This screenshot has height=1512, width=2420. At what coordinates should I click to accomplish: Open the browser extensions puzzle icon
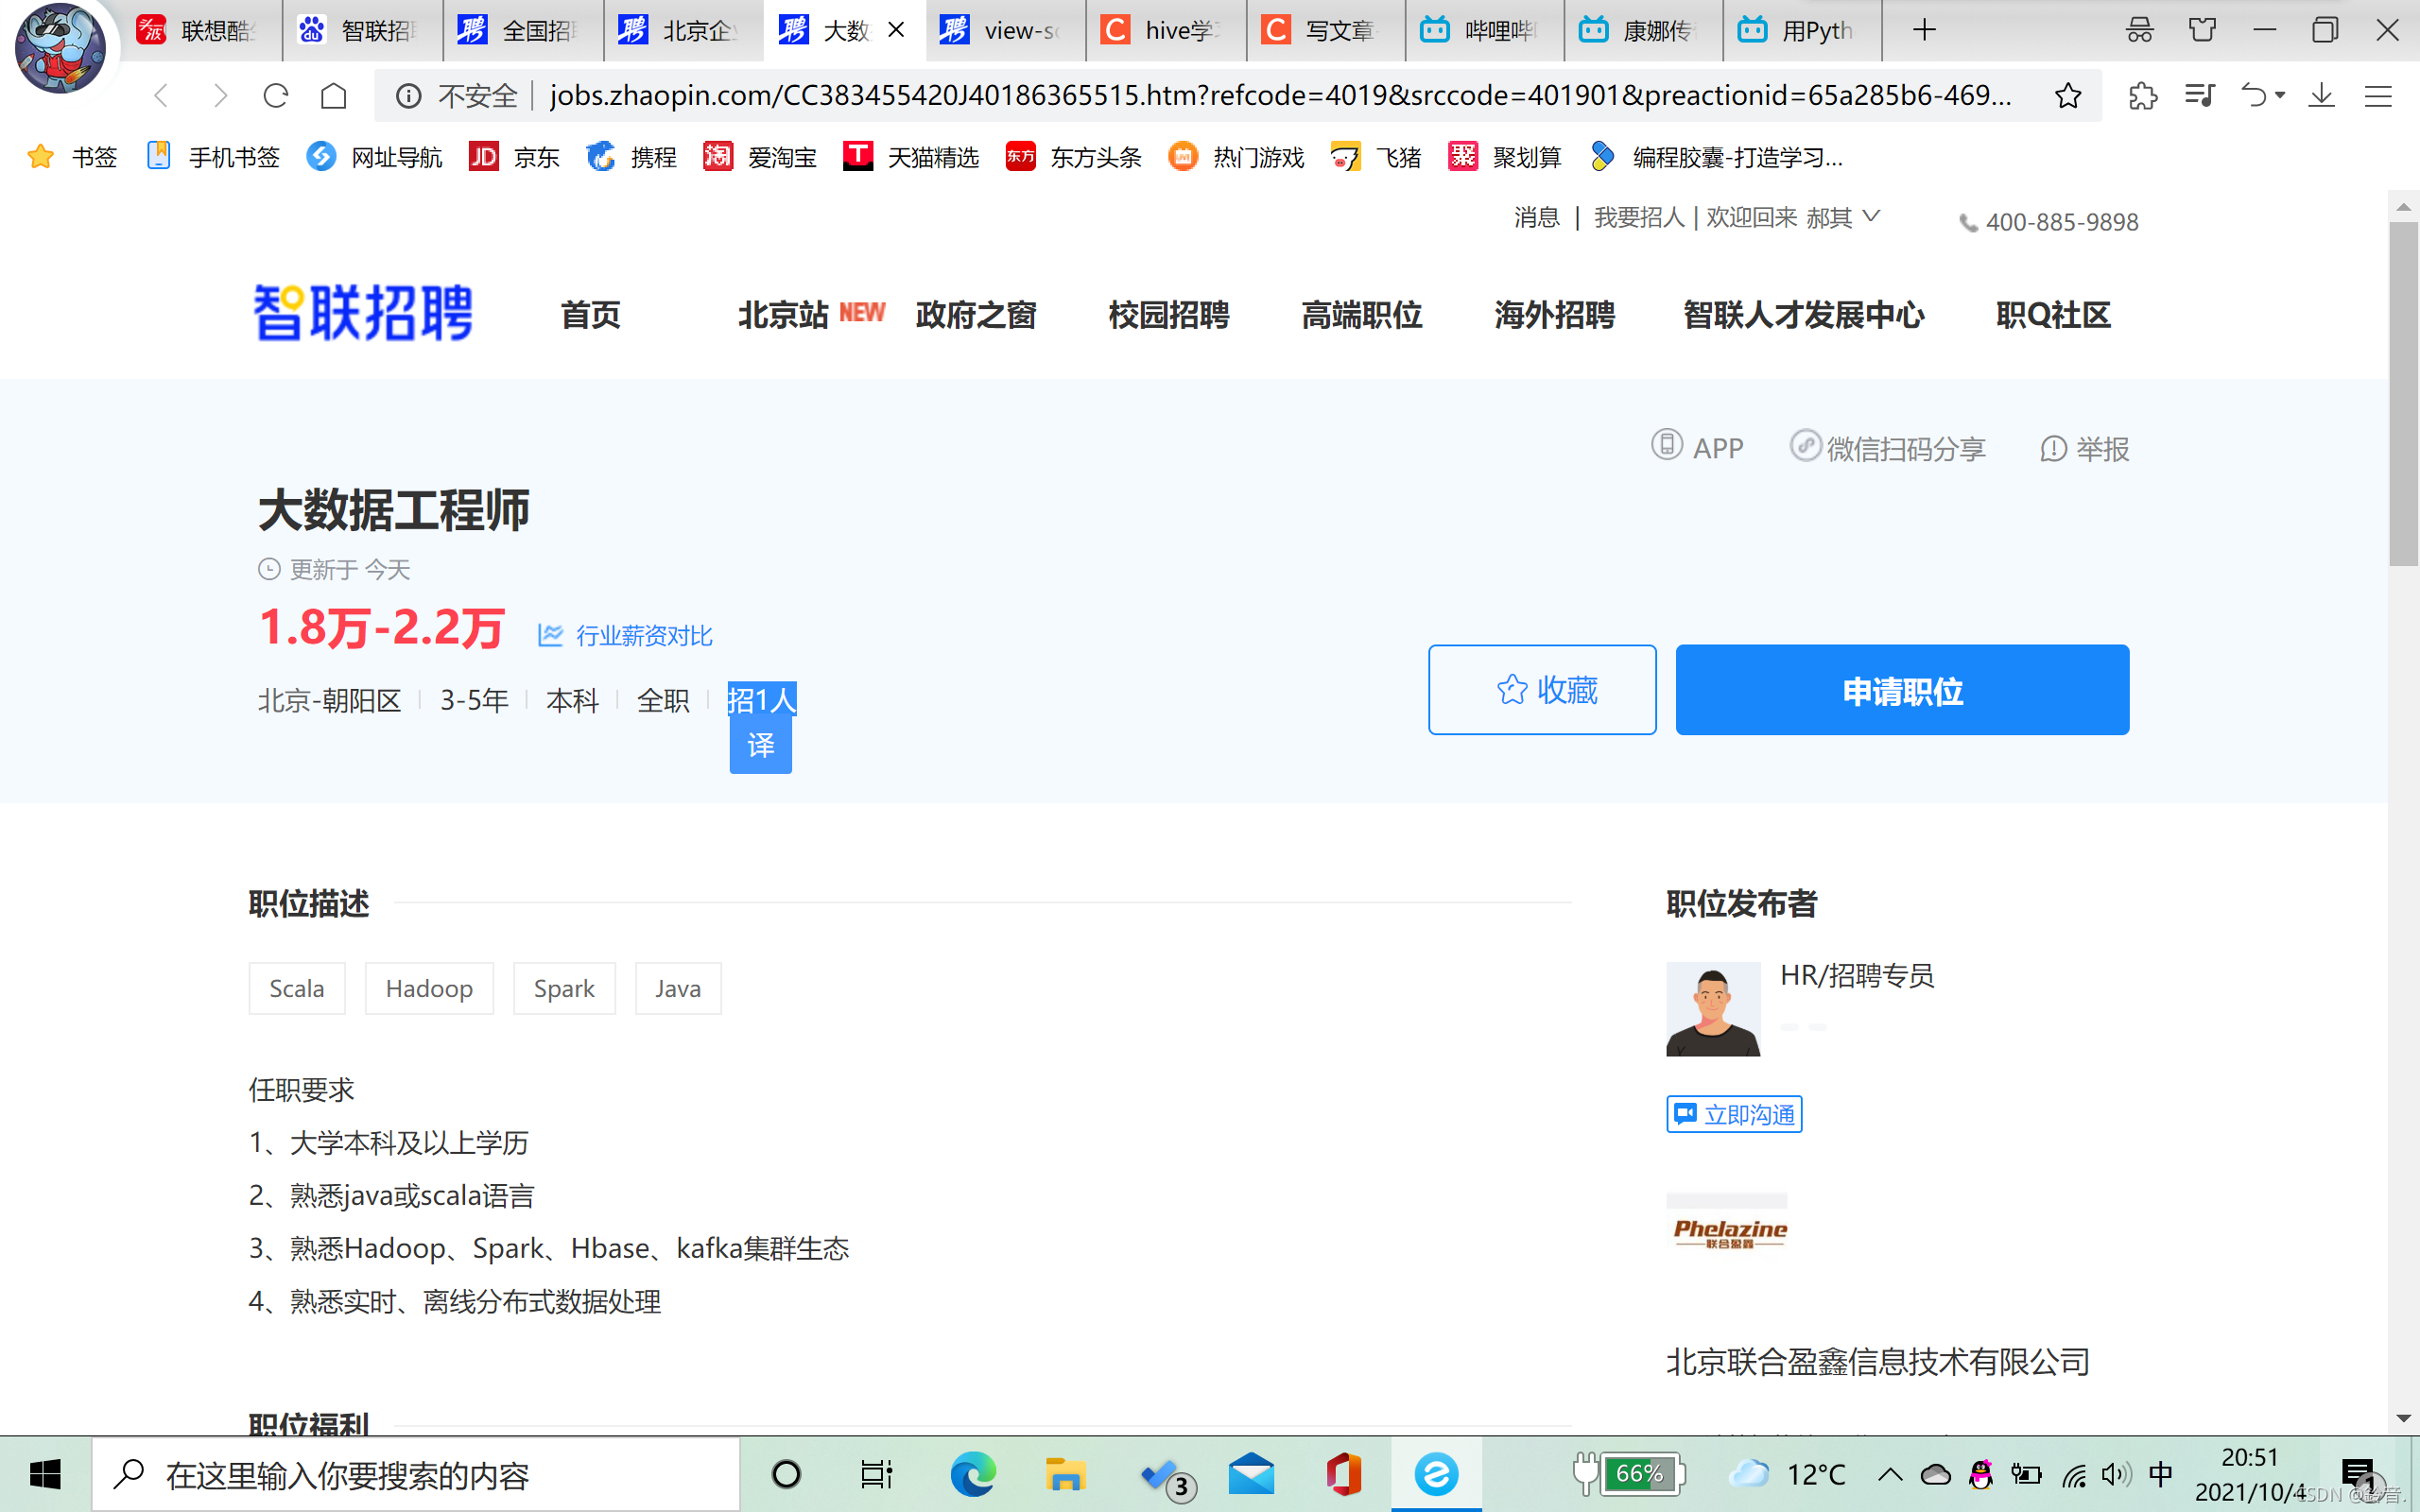[2142, 96]
